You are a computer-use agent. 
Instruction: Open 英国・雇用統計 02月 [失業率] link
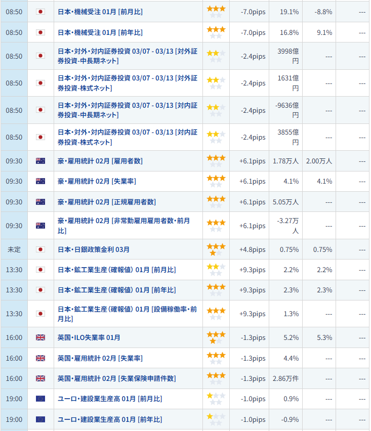click(x=100, y=358)
